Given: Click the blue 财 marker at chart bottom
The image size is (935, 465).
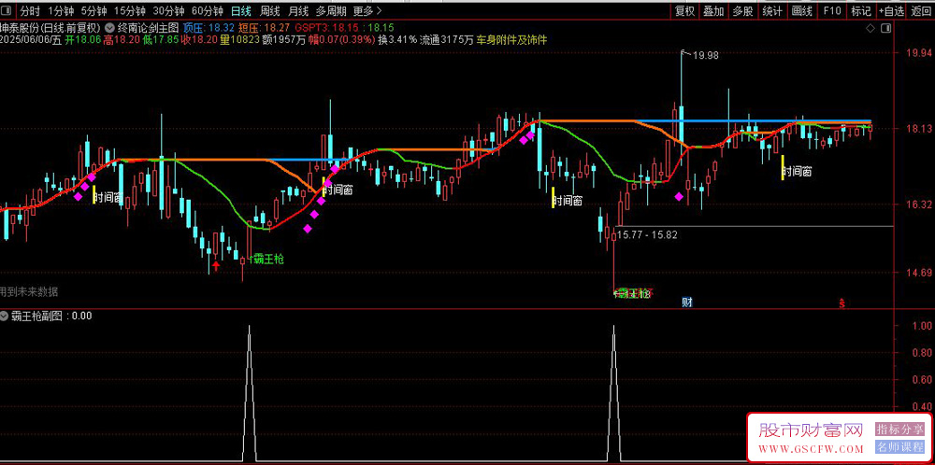Looking at the screenshot, I should pos(687,303).
